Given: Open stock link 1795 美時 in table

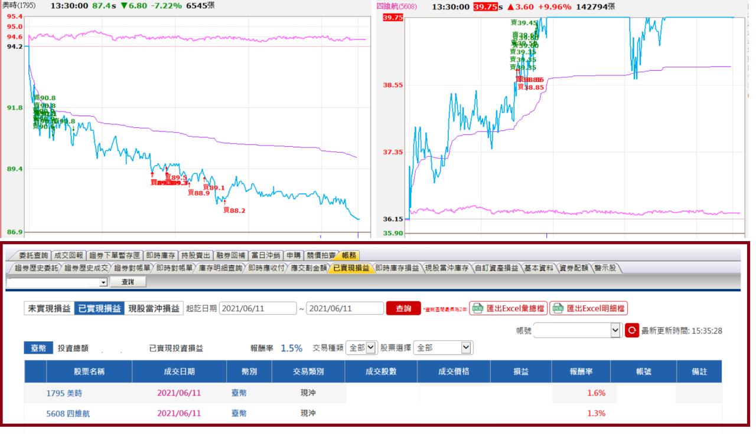Looking at the screenshot, I should click(66, 393).
